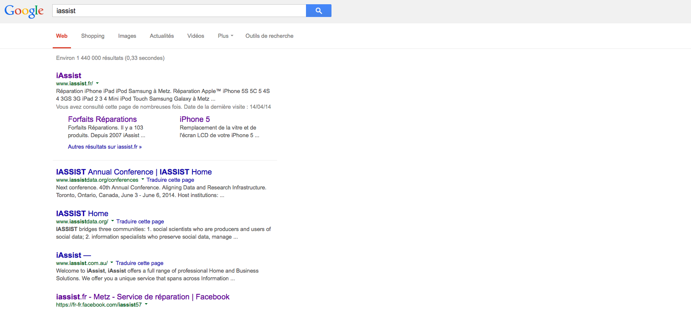Expand the arrow next to www.iassist.fr/
691x310 pixels.
pyautogui.click(x=97, y=83)
